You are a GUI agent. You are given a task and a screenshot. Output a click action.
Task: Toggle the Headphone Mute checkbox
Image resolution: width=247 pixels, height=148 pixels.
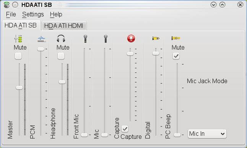pyautogui.click(x=61, y=56)
